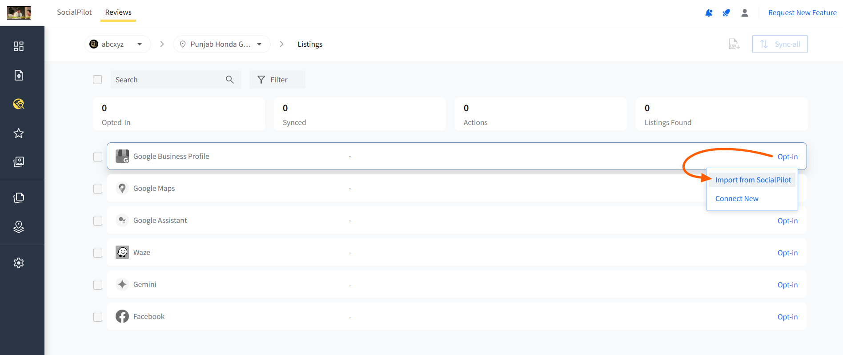Click the Listings breadcrumb

tap(310, 44)
